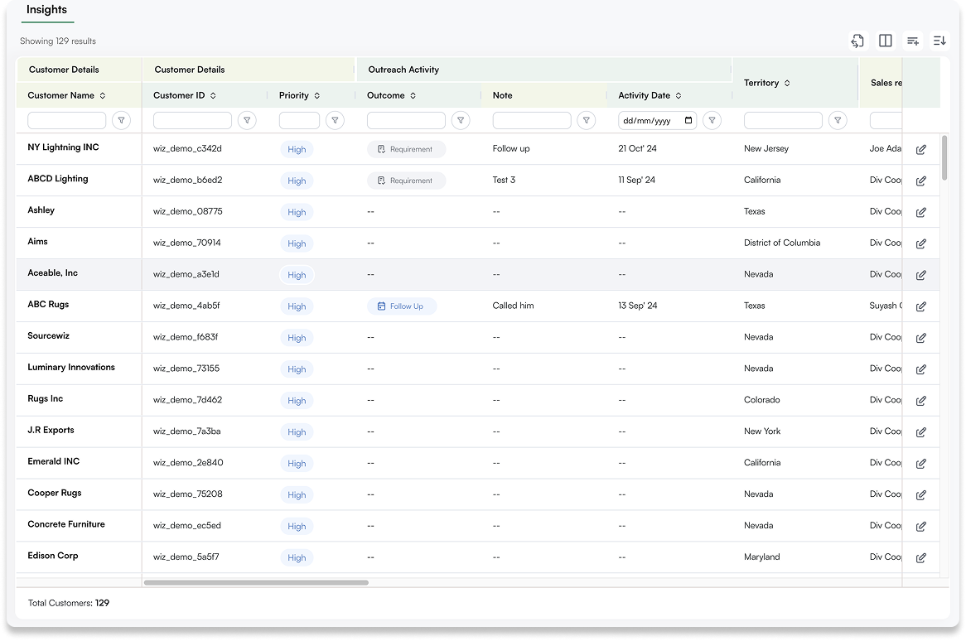Edit the NY Lightning INC row
This screenshot has height=641, width=966.
tap(920, 150)
